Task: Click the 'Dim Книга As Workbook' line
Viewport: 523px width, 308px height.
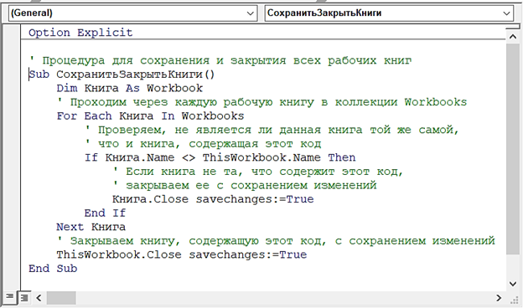Action: coord(129,88)
